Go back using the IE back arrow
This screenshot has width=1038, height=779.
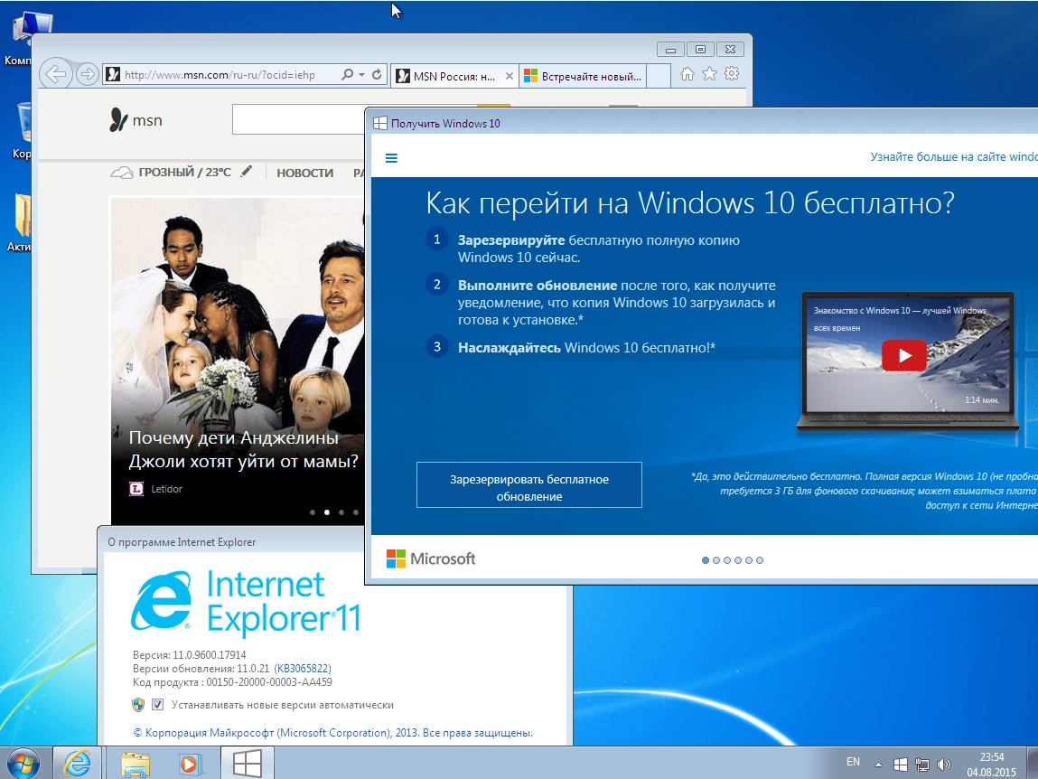coord(56,74)
